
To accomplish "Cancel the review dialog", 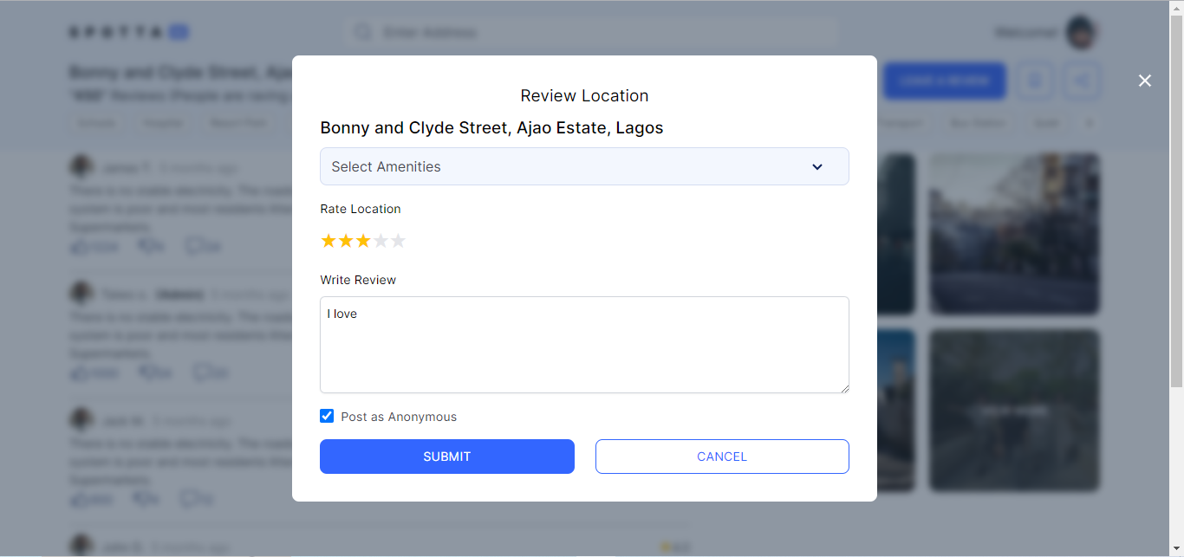I will [x=722, y=457].
